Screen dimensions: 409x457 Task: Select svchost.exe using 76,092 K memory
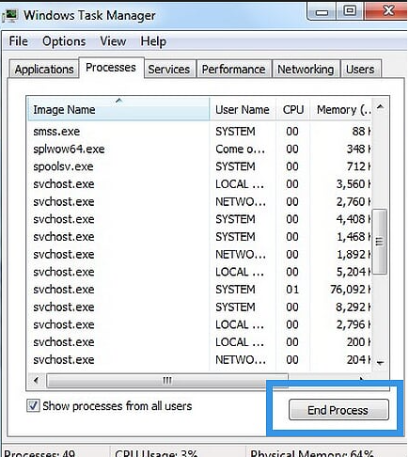click(199, 290)
